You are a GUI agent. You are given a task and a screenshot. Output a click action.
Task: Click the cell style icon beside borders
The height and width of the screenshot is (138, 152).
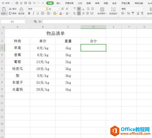pyautogui.click(x=48, y=13)
